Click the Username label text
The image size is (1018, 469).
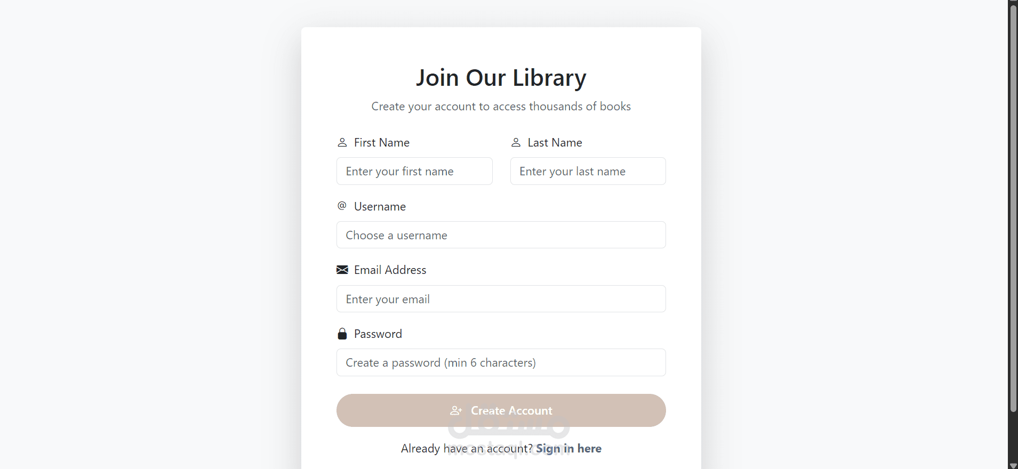[x=380, y=207]
